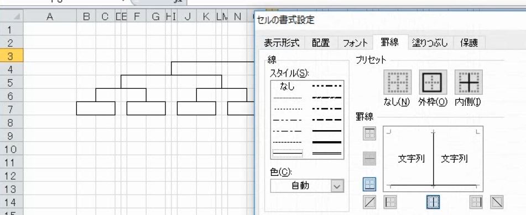526x215 pixels.
Task: Select the medium dashed line style
Action: (x=326, y=120)
